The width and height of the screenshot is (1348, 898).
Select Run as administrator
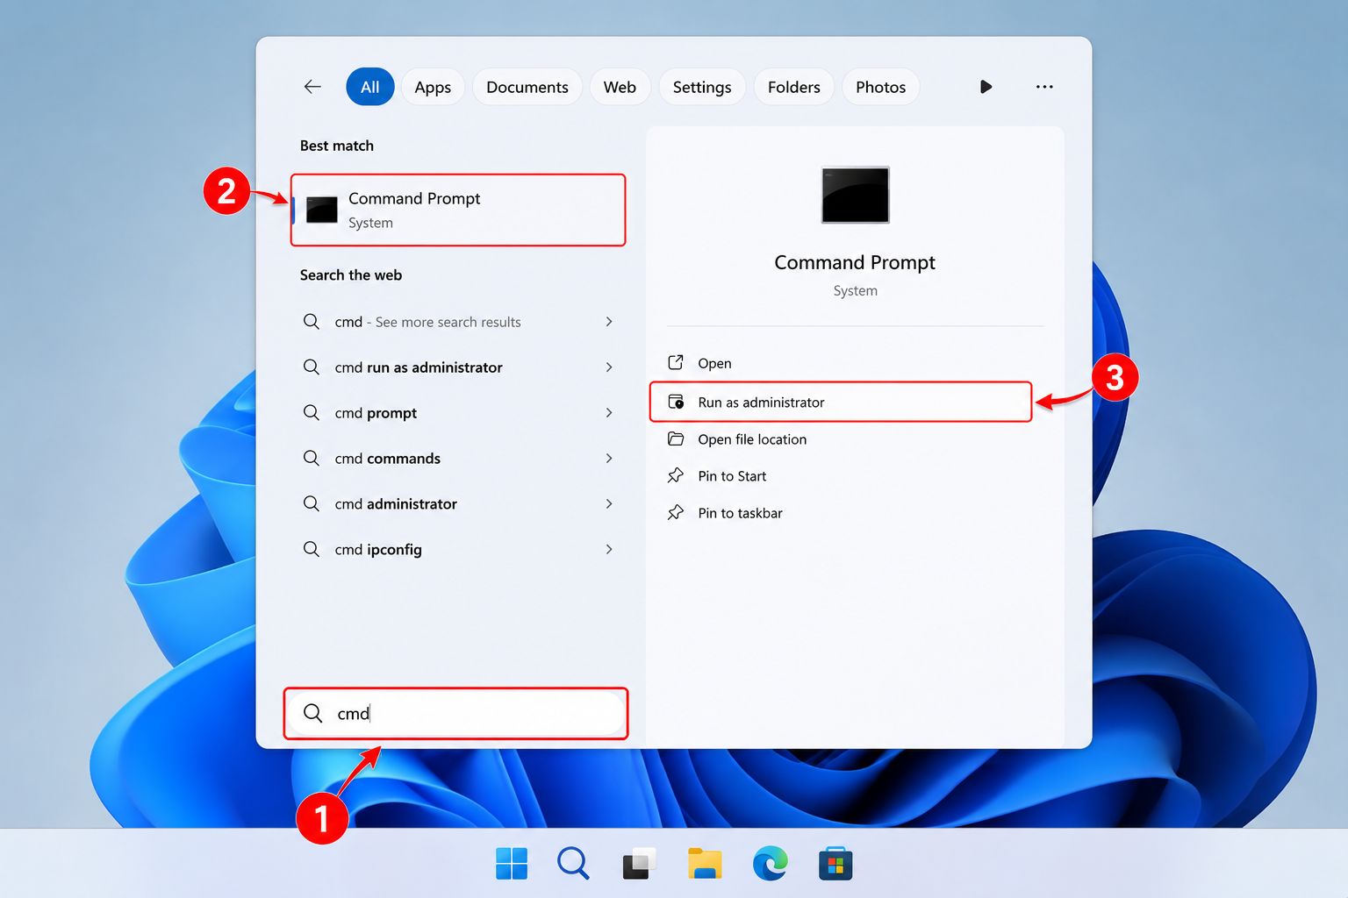pyautogui.click(x=841, y=402)
